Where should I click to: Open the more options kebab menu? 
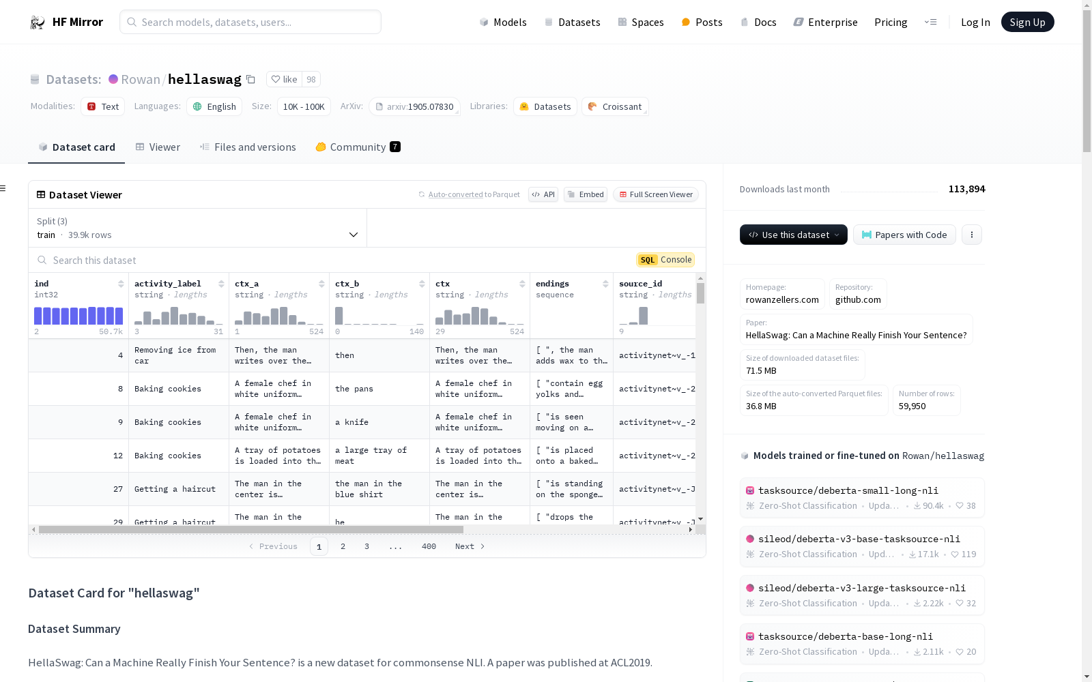pyautogui.click(x=972, y=235)
